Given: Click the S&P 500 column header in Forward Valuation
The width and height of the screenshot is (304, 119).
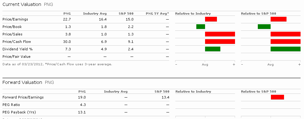Looking at the screenshot, I should (x=162, y=91).
